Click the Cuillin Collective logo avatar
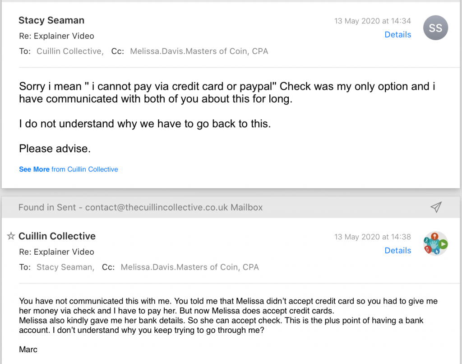The width and height of the screenshot is (462, 364). coord(435,244)
